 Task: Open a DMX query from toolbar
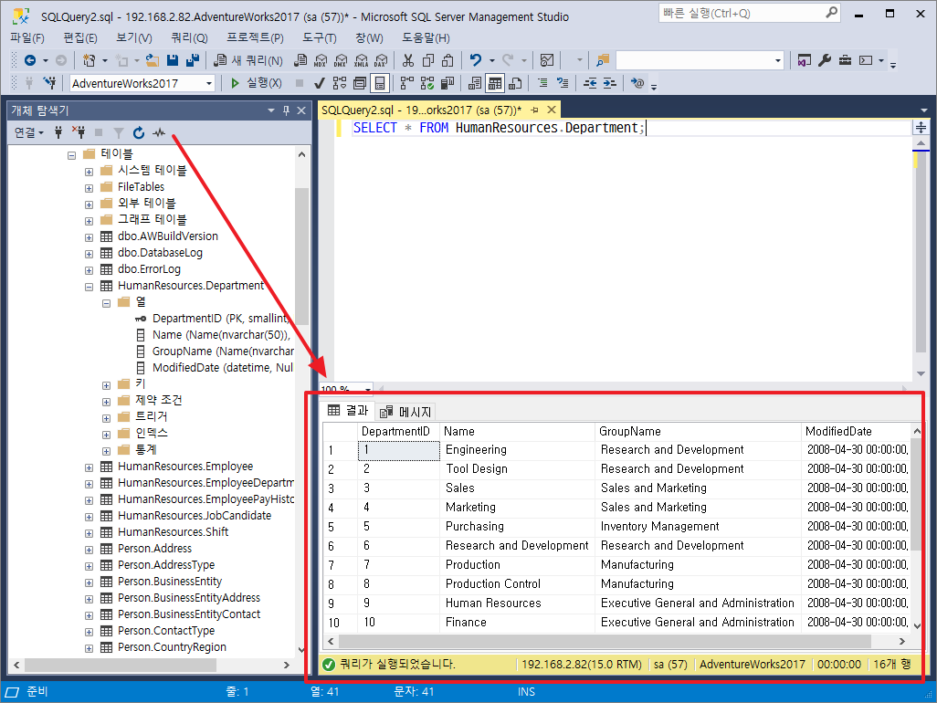[341, 60]
